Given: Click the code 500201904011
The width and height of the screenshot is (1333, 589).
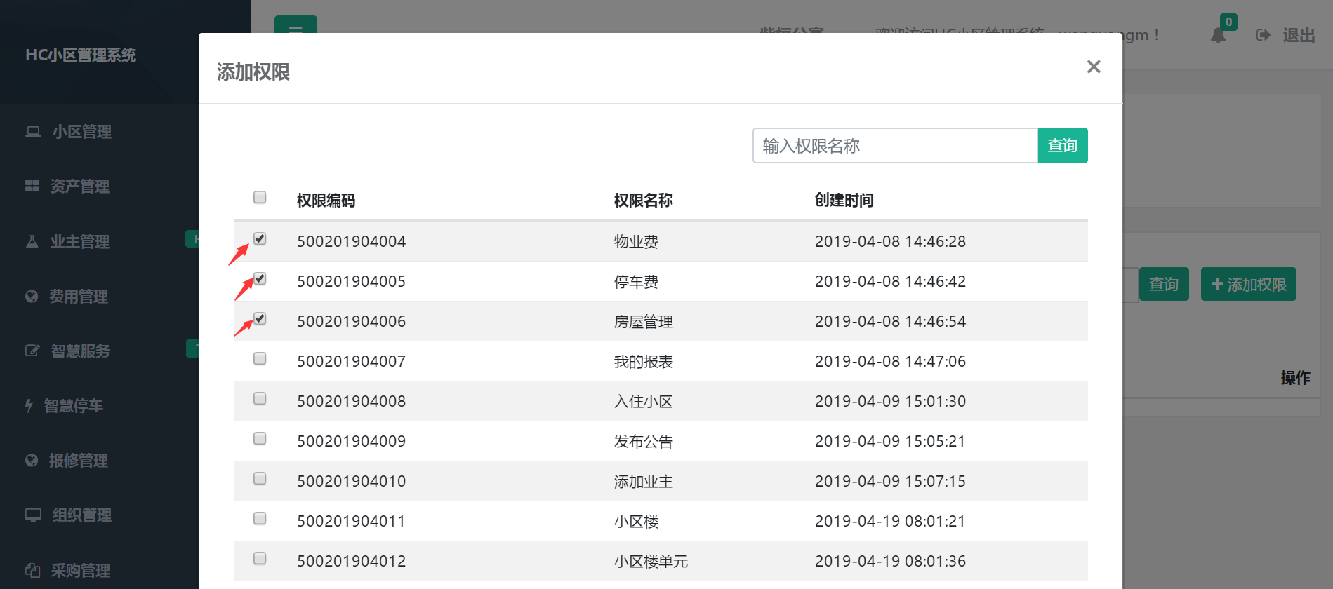Looking at the screenshot, I should click(352, 521).
